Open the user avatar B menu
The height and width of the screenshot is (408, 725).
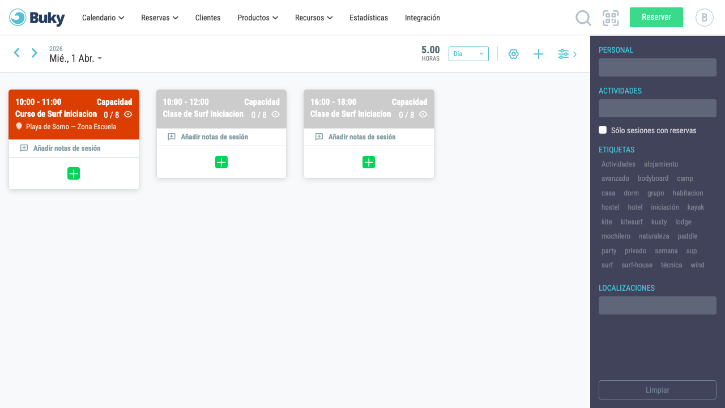[x=705, y=18]
